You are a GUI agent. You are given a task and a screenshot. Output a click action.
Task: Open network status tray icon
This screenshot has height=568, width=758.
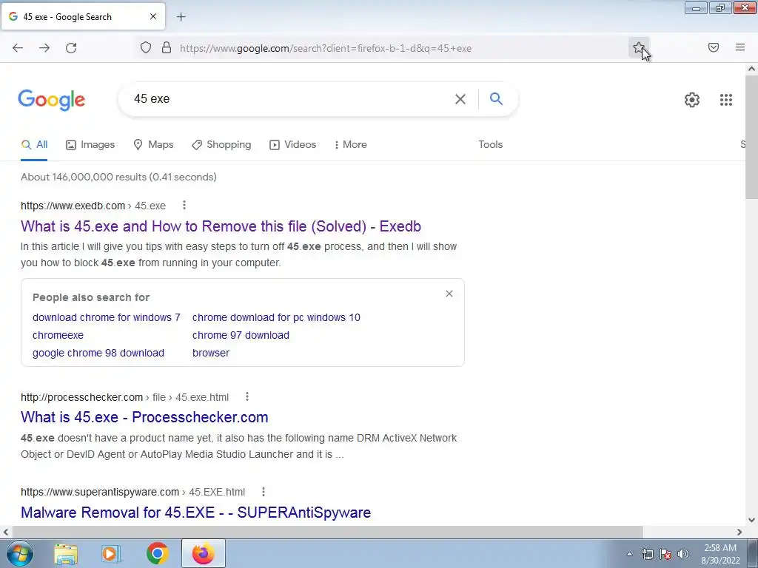click(x=647, y=554)
